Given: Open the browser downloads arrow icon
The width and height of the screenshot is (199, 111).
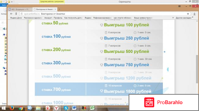Looking at the screenshot, I should coord(194,14).
